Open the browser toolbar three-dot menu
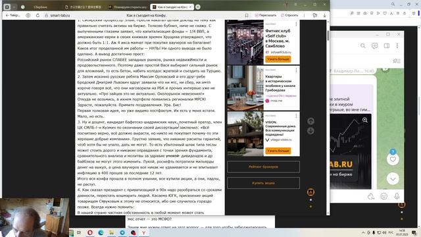The width and height of the screenshot is (421, 237). pyautogui.click(x=304, y=16)
